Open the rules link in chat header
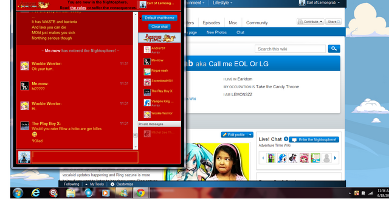Viewport: 389px width, 219px height. pyautogui.click(x=78, y=8)
